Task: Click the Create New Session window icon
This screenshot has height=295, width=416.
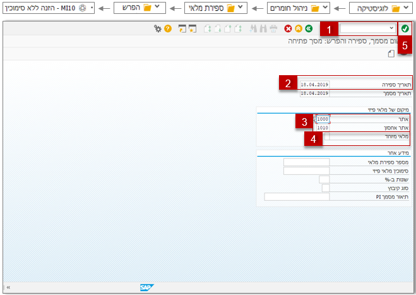Action: click(x=182, y=28)
